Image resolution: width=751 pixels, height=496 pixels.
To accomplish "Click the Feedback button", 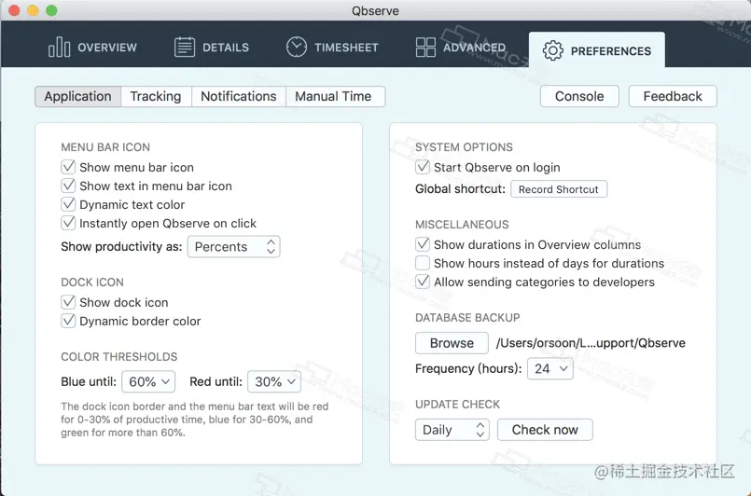I will [x=673, y=96].
